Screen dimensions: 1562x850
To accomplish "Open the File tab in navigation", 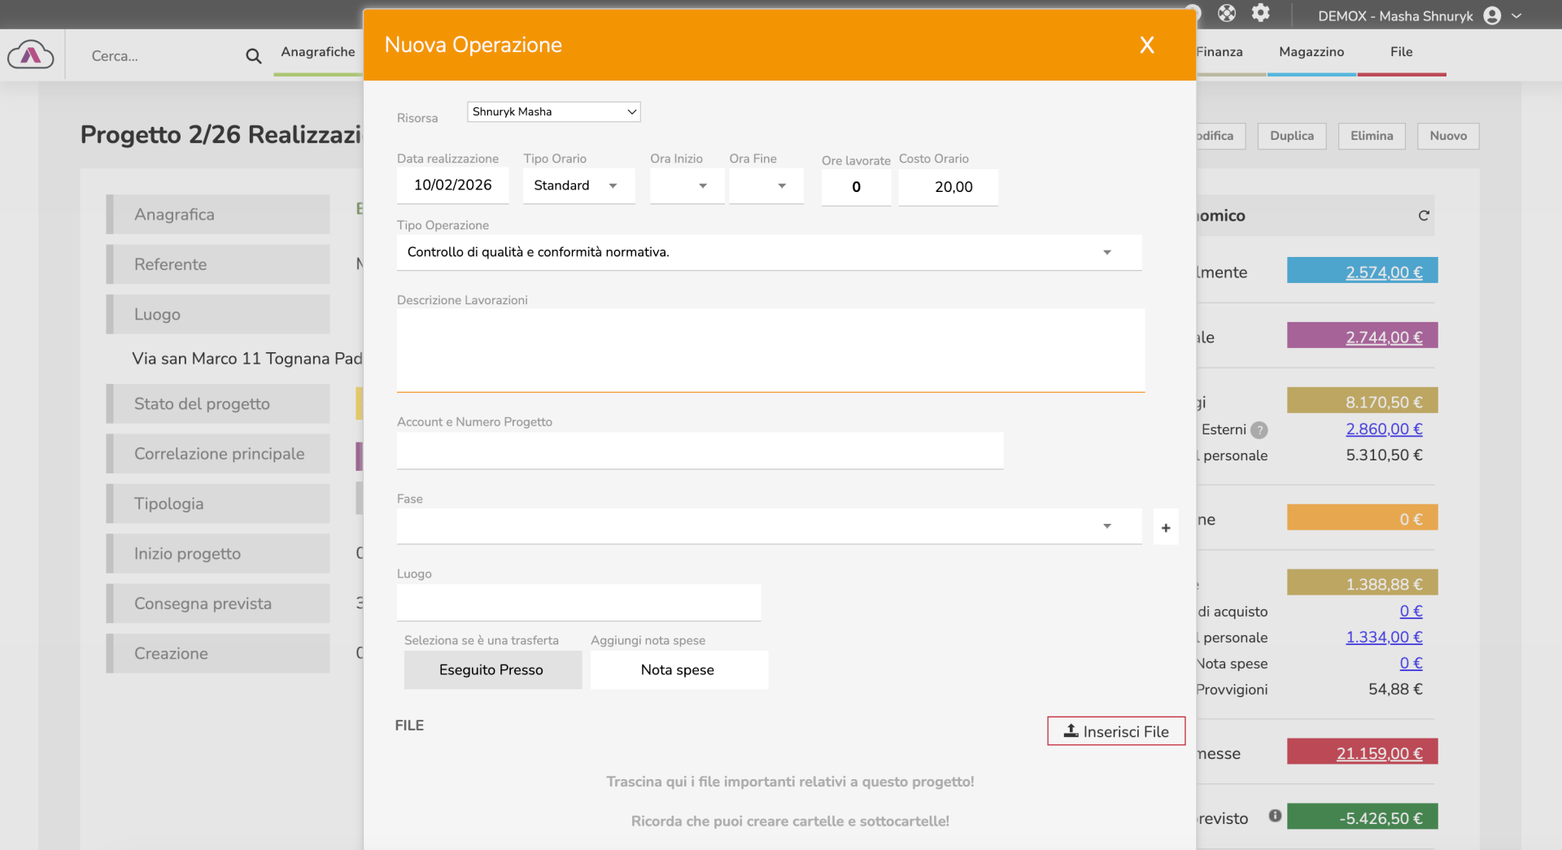I will pyautogui.click(x=1401, y=52).
